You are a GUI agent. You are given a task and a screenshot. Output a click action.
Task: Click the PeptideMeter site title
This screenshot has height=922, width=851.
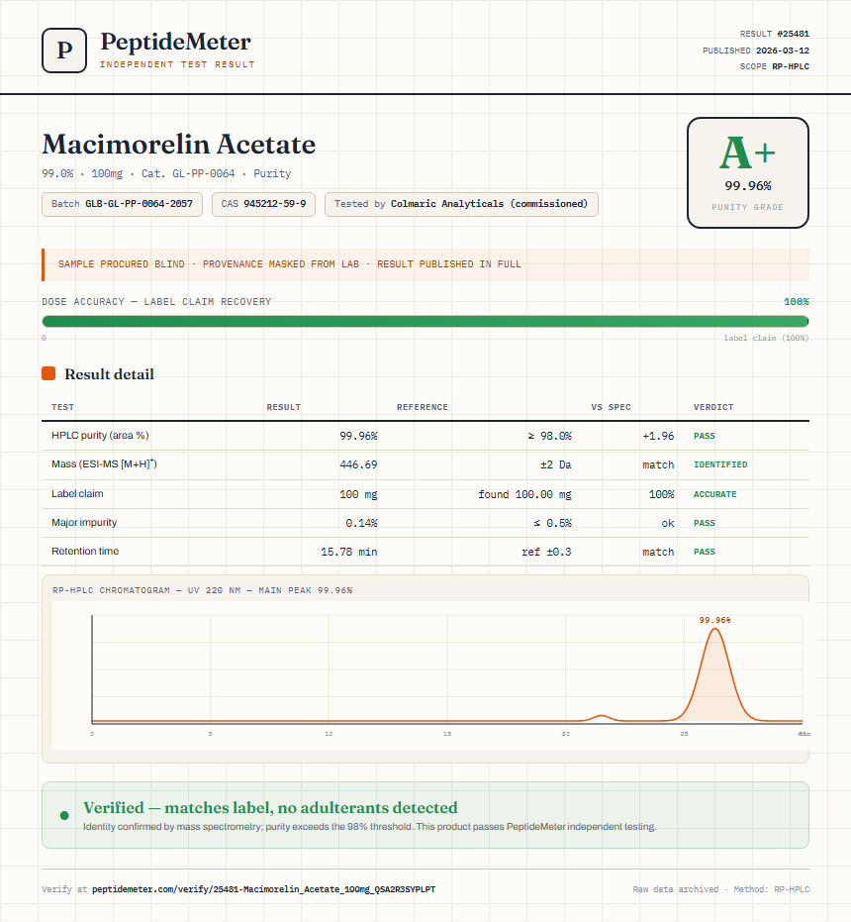[176, 42]
